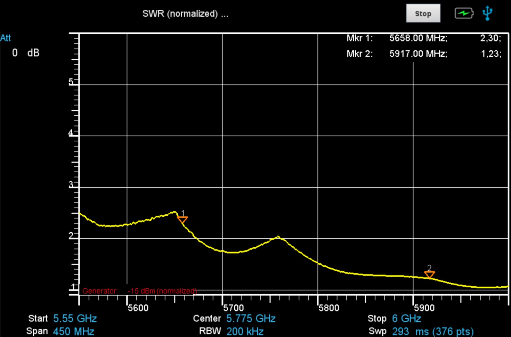Screen dimensions: 511x337
Task: Edit the 0 dB attenuation value
Action: coord(25,53)
